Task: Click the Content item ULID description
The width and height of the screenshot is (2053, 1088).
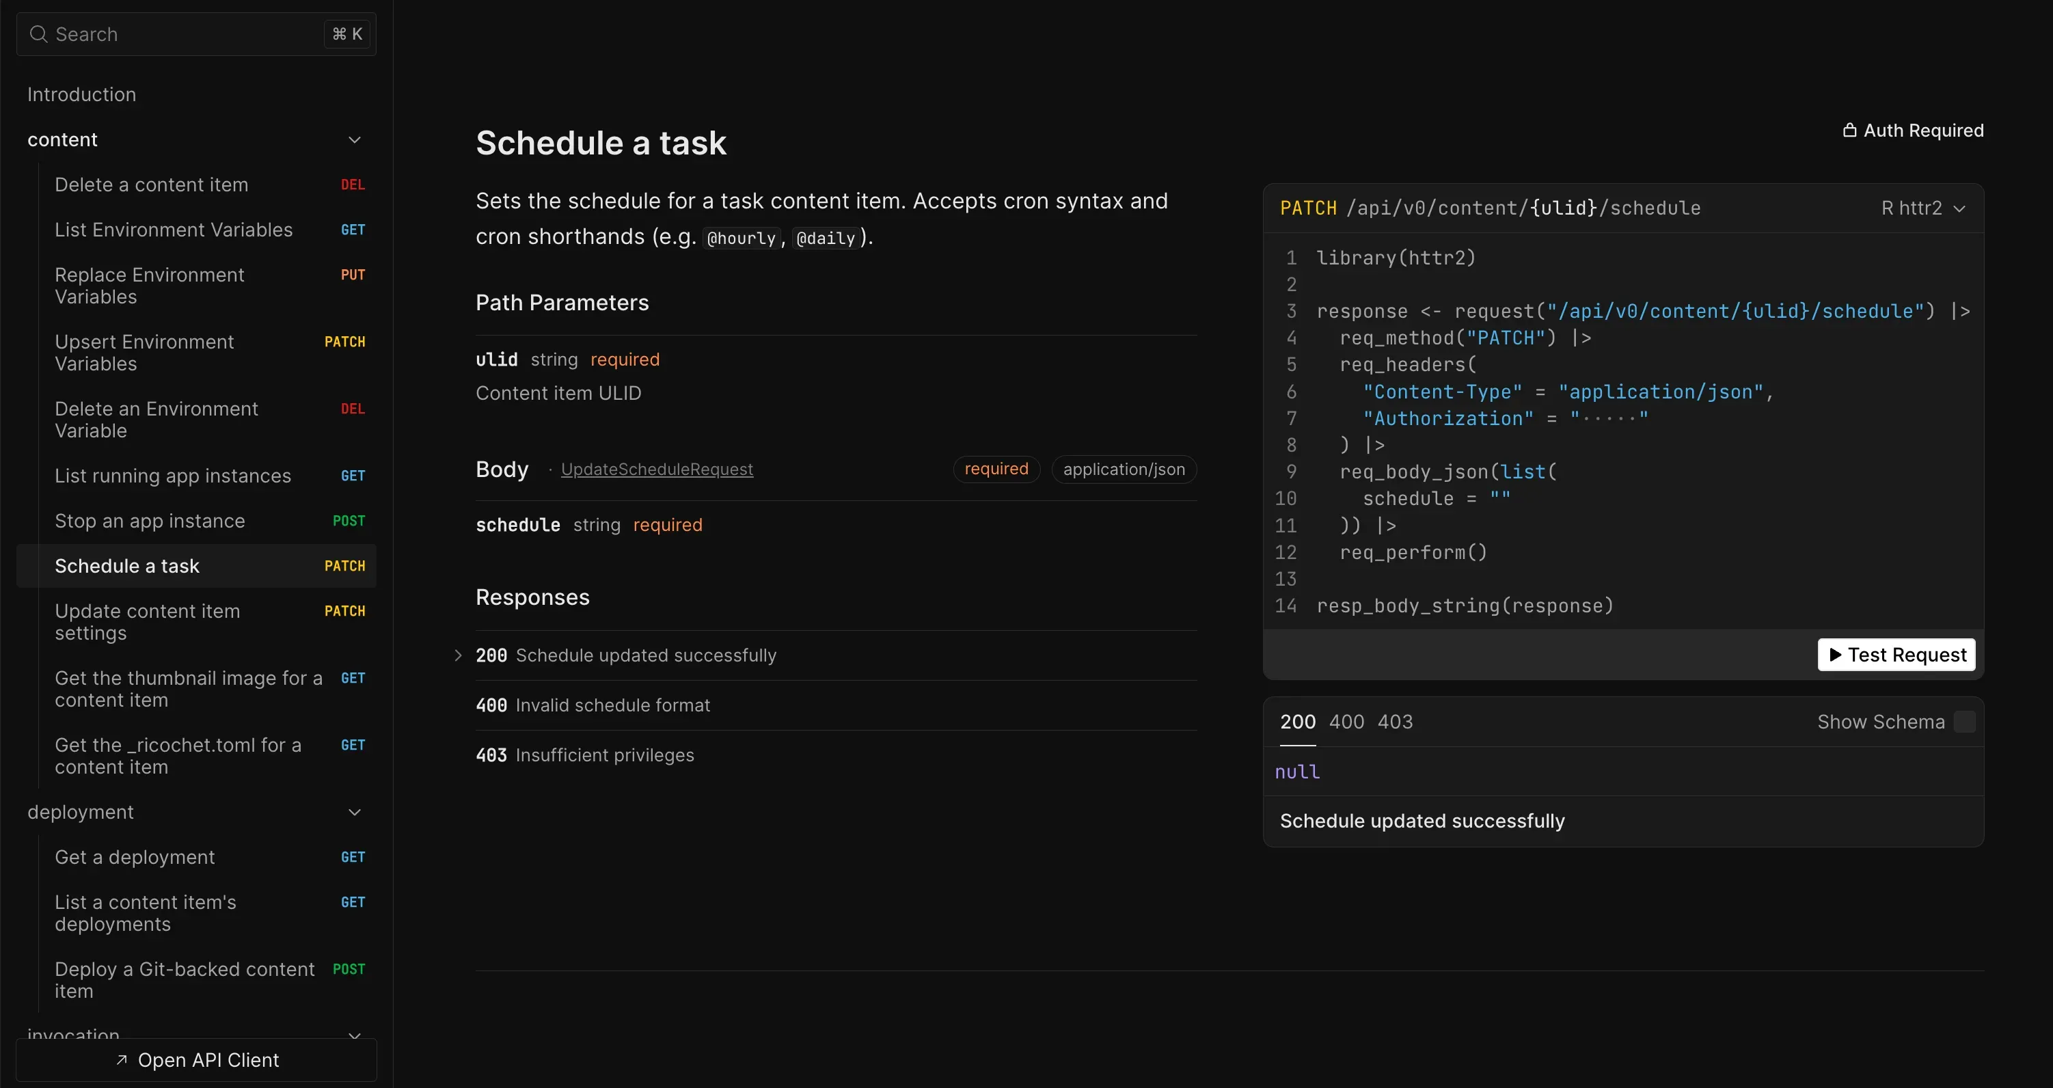Action: click(558, 393)
